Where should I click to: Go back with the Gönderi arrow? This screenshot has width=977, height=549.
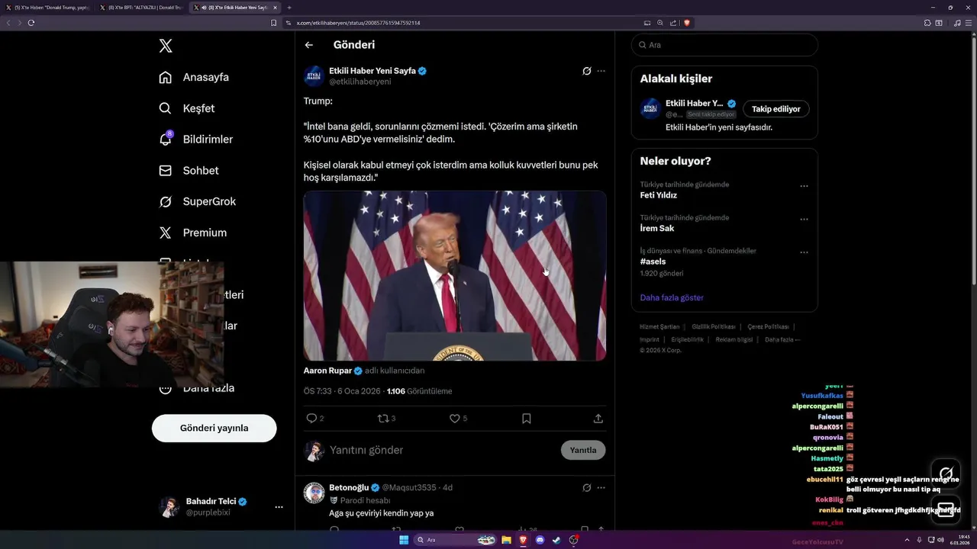(x=309, y=45)
